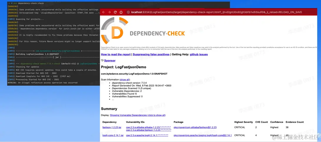The image size is (321, 142).
Task: Open the How to read the report link
Action: 116,55
